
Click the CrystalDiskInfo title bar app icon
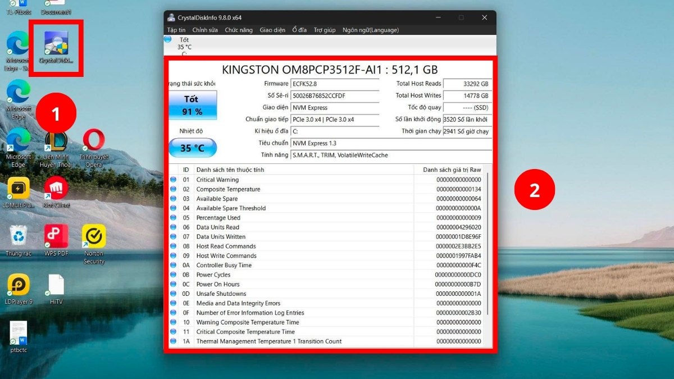click(171, 17)
